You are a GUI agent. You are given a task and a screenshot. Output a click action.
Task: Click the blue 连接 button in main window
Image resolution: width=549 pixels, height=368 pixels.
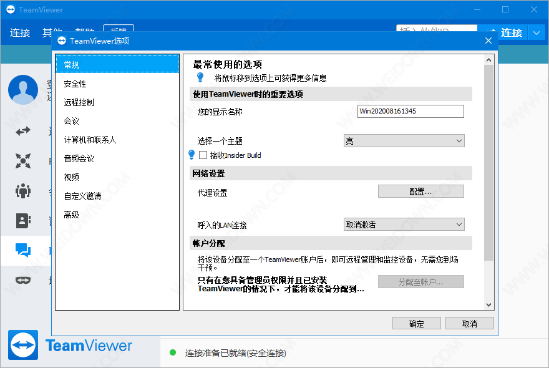point(504,33)
